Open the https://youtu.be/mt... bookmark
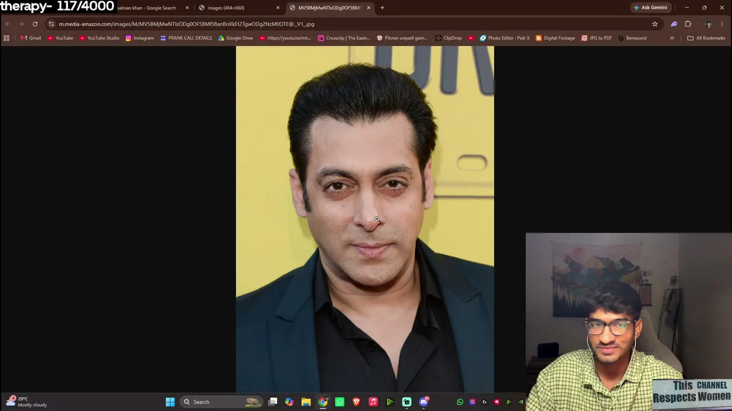The height and width of the screenshot is (411, 732). [285, 38]
